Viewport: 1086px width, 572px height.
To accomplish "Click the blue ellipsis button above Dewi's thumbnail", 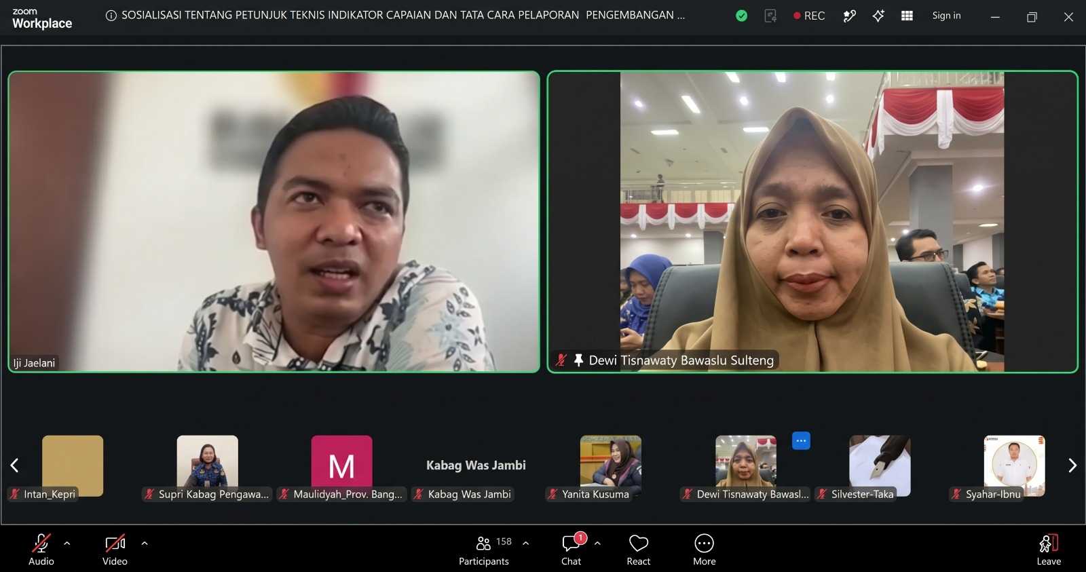I will [x=801, y=441].
